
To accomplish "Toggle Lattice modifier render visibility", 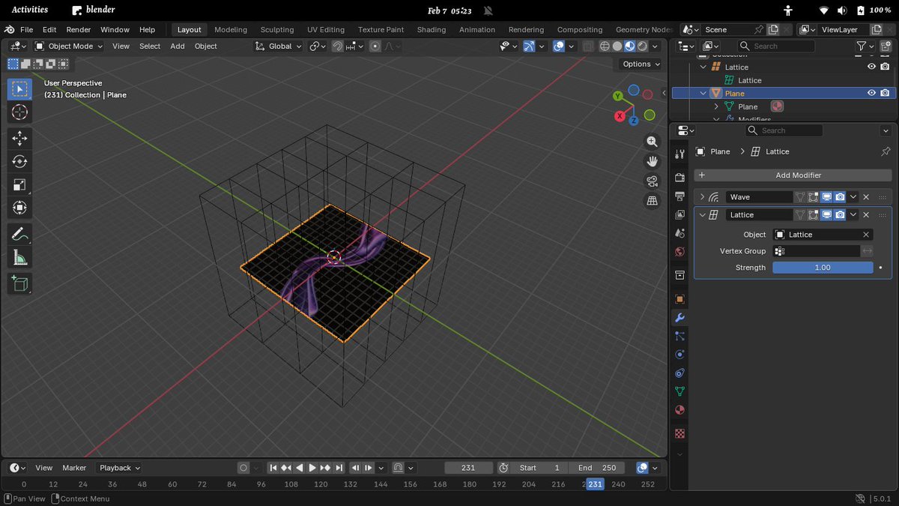I will (840, 215).
